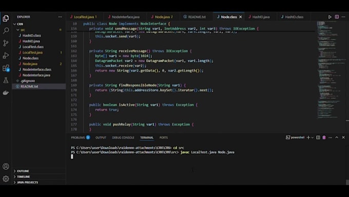This screenshot has width=349, height=197.
Task: Open the Testing beaker icon
Action: 6,80
